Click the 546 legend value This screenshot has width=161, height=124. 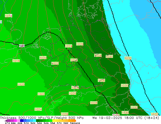46,123
